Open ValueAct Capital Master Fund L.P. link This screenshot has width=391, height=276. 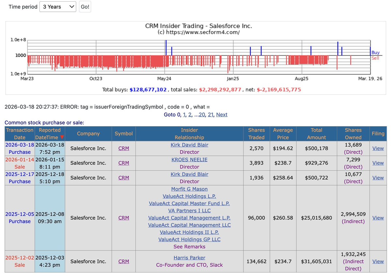(189, 203)
